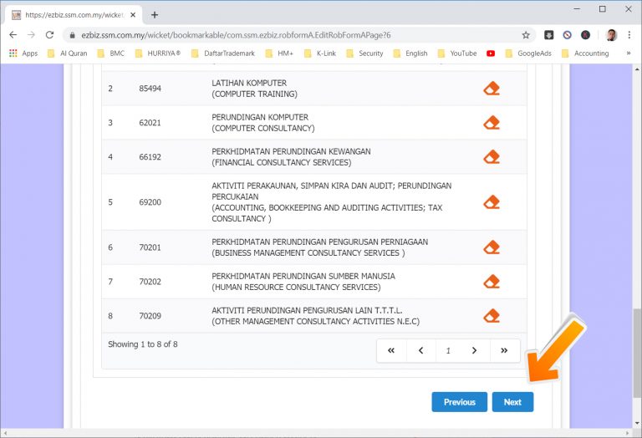
Task: Jump to last page of table
Action: pyautogui.click(x=504, y=350)
